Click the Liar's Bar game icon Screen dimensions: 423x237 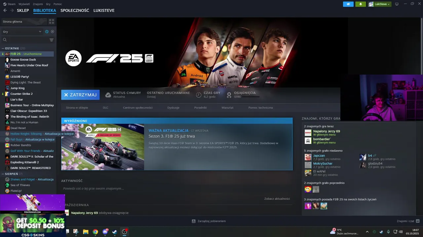pos(7,99)
